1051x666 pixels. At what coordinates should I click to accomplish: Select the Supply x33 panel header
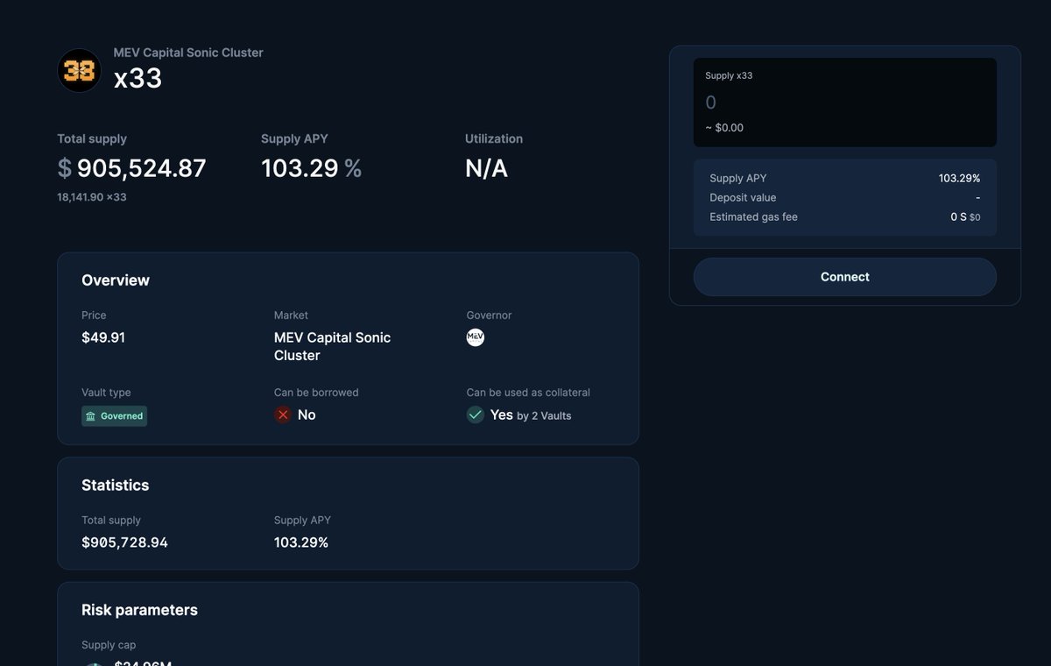pyautogui.click(x=729, y=75)
